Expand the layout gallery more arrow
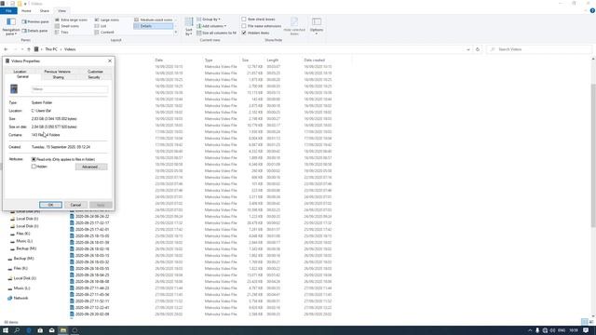The height and width of the screenshot is (335, 596). point(176,33)
